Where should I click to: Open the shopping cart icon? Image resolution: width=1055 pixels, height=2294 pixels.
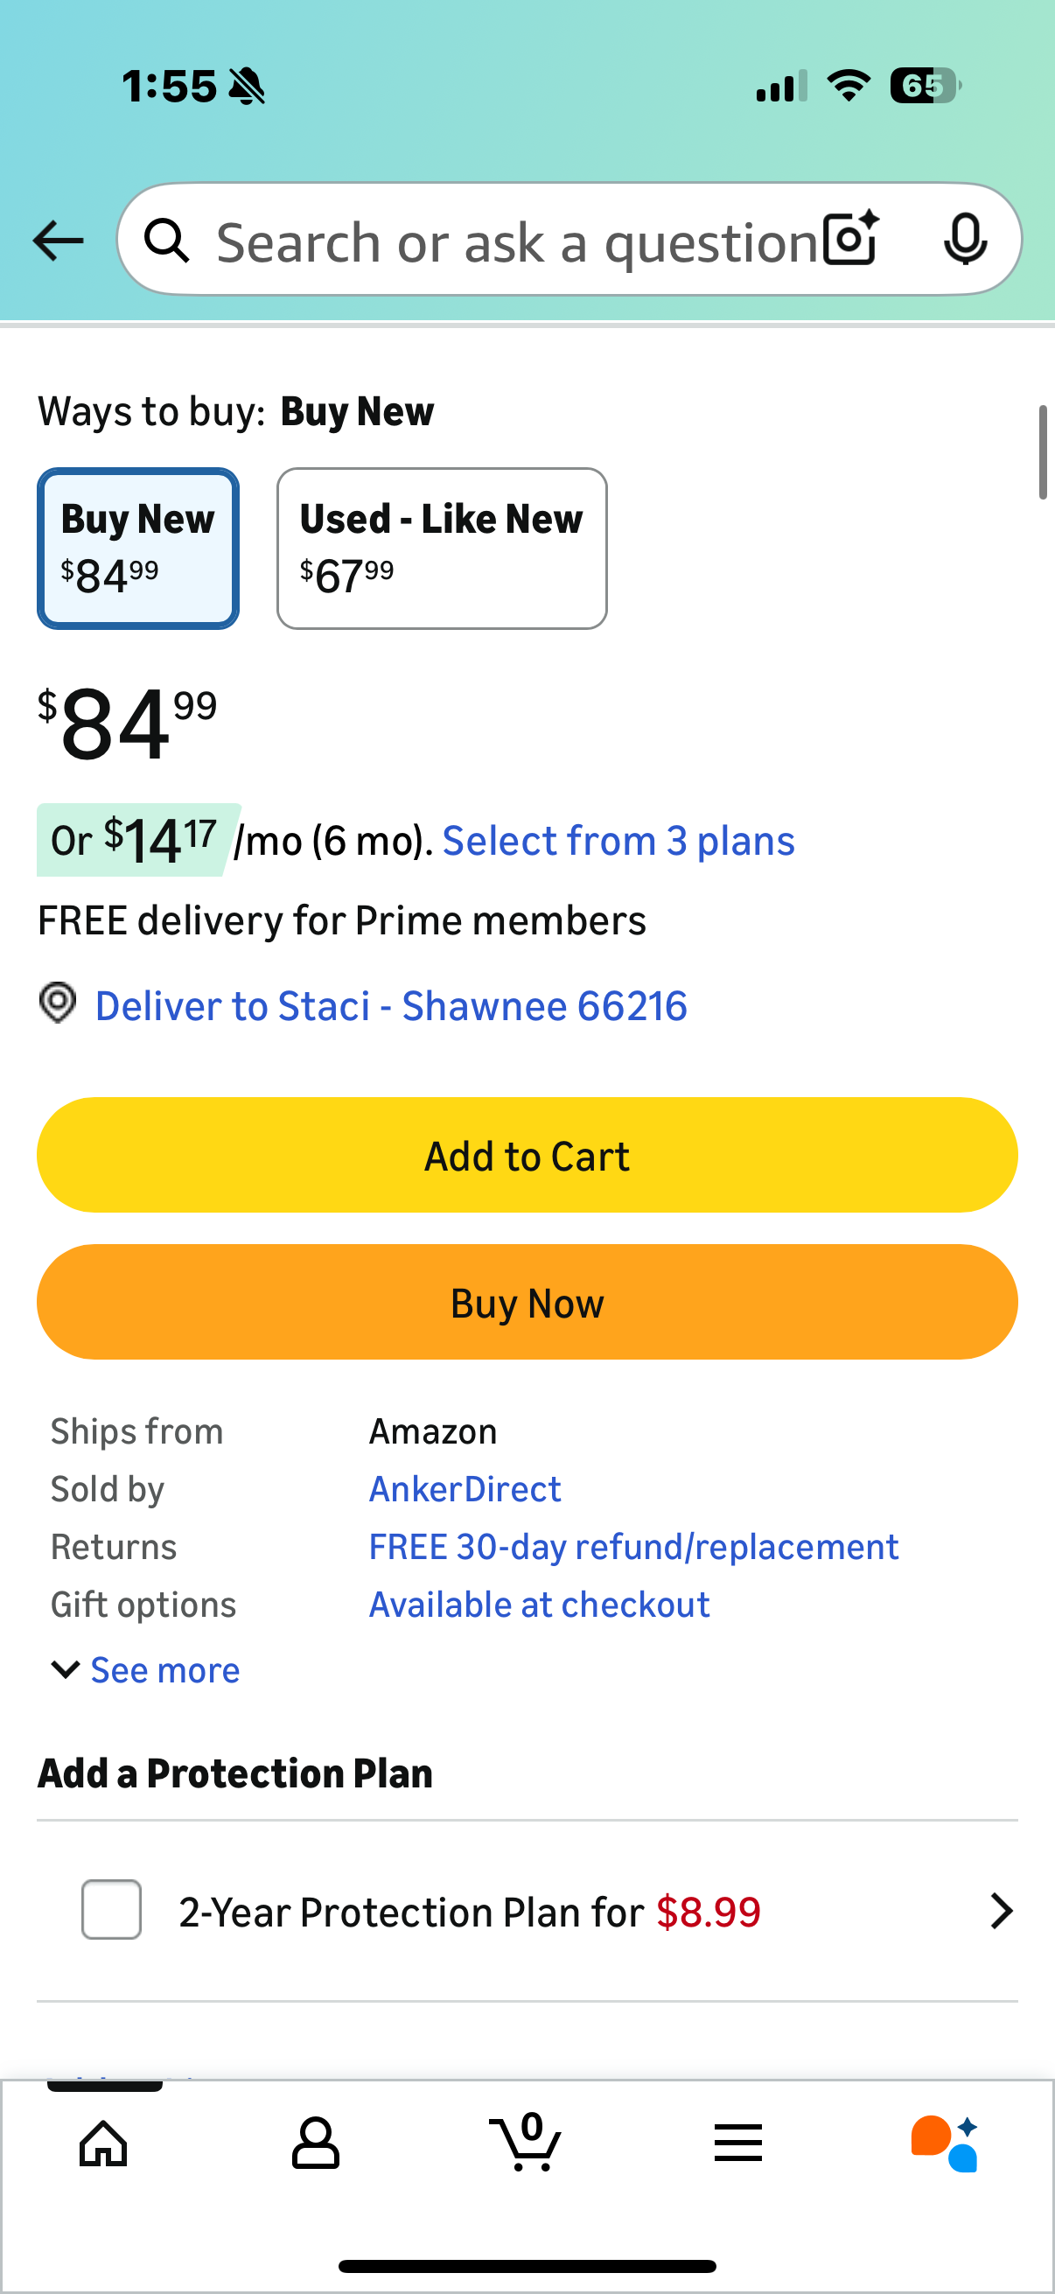click(526, 2143)
